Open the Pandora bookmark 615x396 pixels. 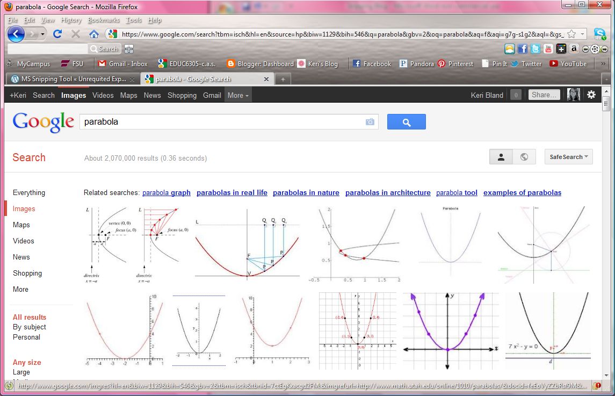pos(417,63)
